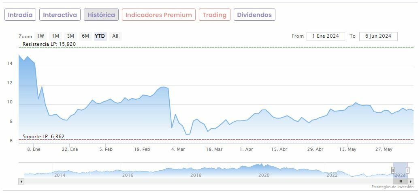Open Indicadores Premium tab
The image size is (420, 193).
tap(159, 15)
